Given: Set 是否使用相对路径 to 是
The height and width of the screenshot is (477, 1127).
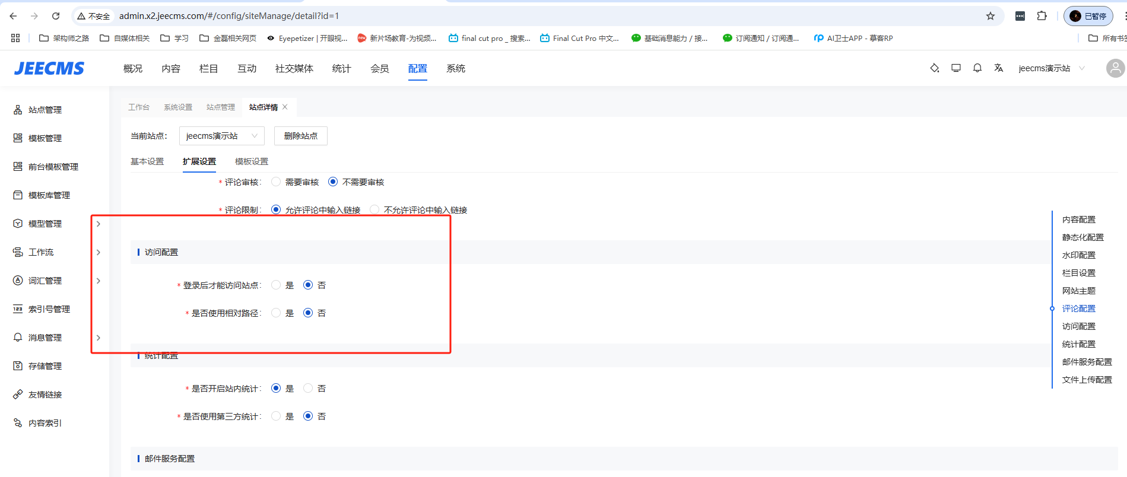Looking at the screenshot, I should coord(276,313).
